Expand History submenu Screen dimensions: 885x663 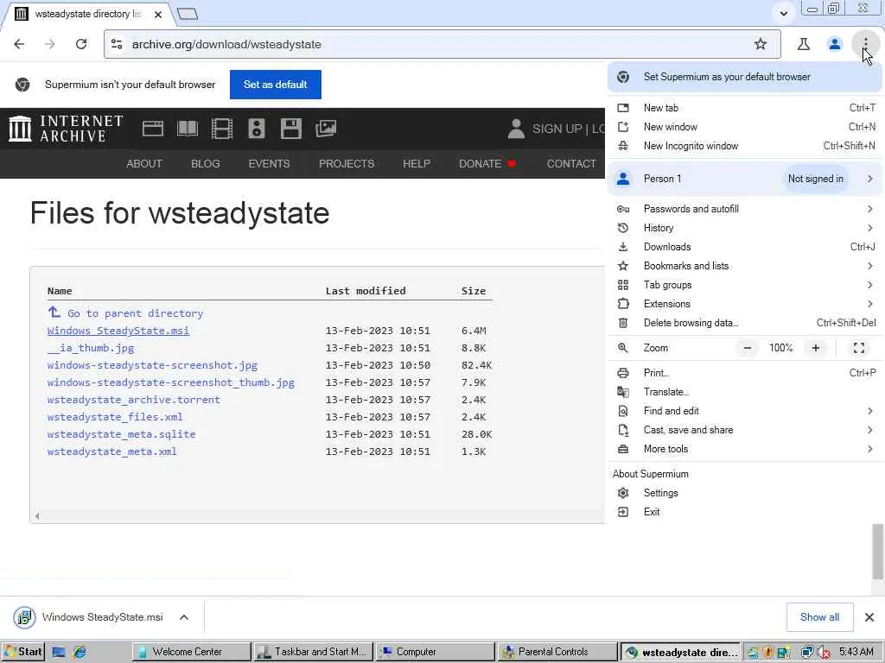745,228
